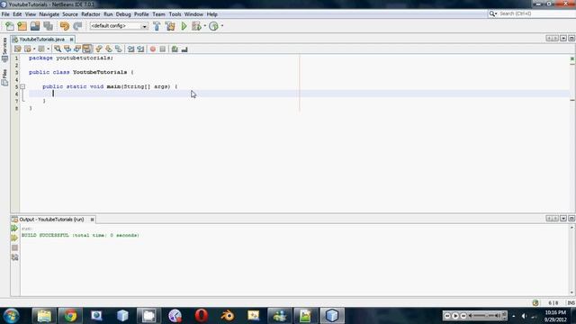This screenshot has height=324, width=576.
Task: Open the File menu
Action: (5, 14)
